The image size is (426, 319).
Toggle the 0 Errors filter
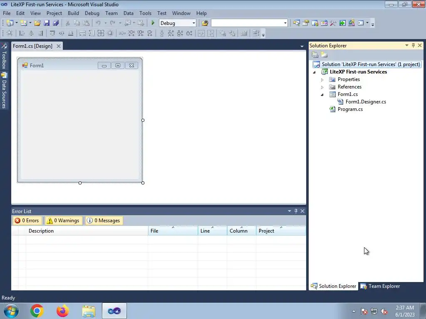[27, 221]
